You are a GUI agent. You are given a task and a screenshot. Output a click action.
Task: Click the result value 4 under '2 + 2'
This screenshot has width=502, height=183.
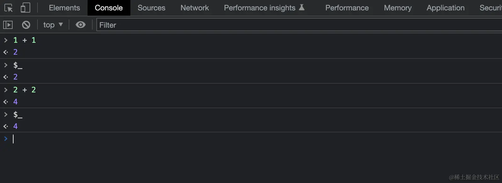click(x=15, y=102)
